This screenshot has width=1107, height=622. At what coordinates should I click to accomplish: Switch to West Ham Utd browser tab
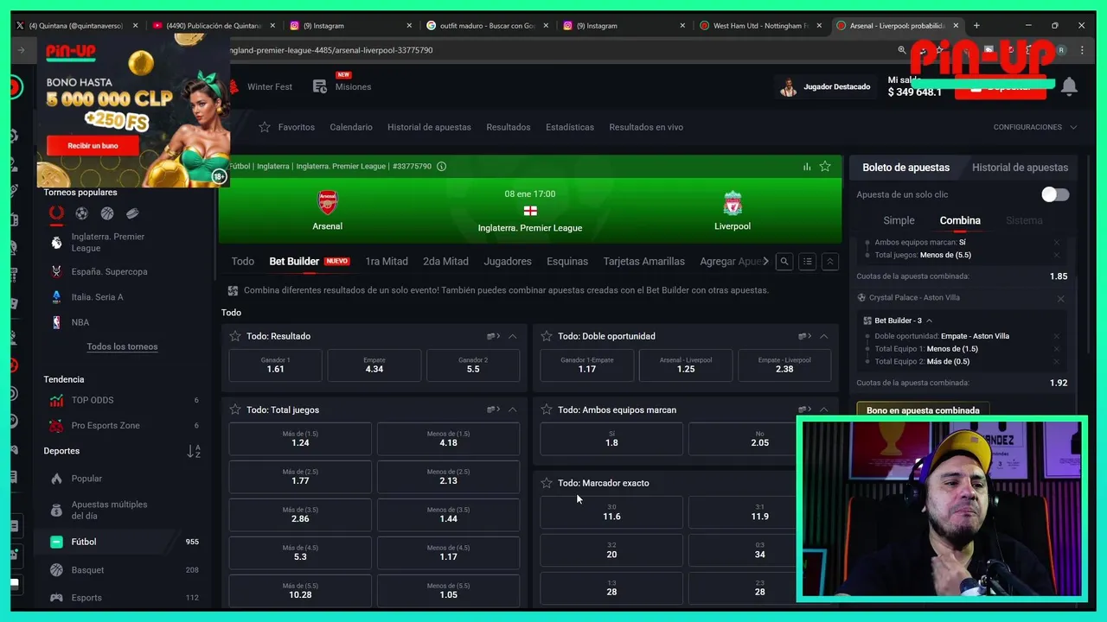coord(761,26)
